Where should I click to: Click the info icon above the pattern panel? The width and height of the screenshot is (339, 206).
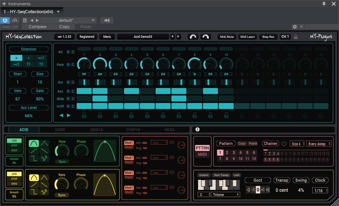[x=197, y=129]
